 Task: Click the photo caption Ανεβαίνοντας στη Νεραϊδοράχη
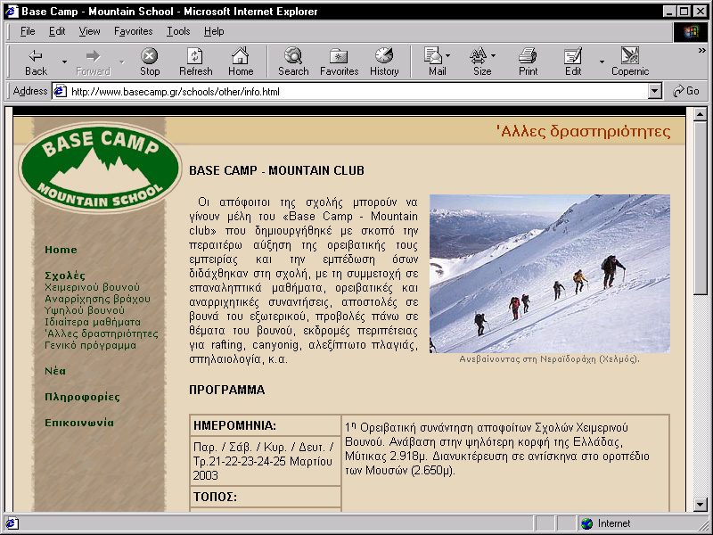[549, 359]
